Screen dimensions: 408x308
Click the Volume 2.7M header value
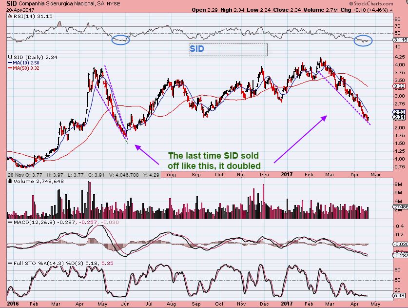[320, 10]
